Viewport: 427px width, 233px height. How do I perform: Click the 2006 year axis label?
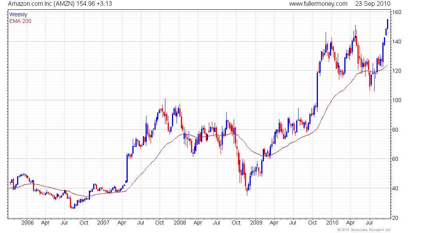(x=28, y=223)
